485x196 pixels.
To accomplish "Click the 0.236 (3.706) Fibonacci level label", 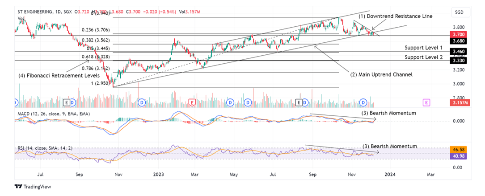I will pyautogui.click(x=96, y=30).
